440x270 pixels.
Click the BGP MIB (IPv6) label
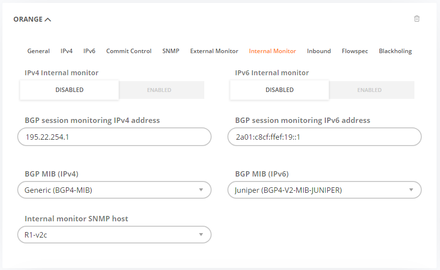coord(262,174)
